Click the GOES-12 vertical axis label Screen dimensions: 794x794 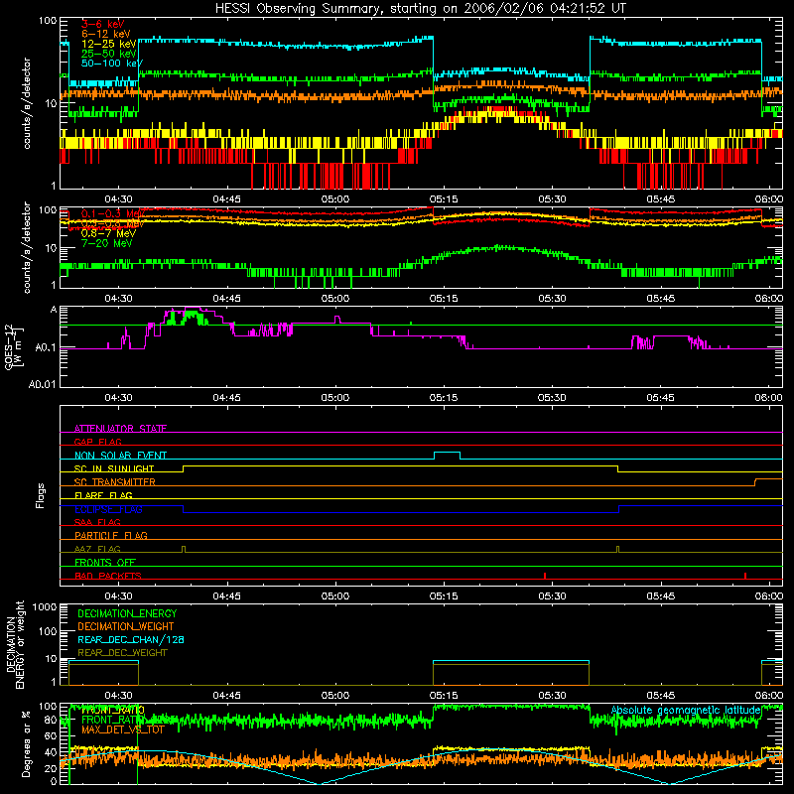tap(13, 346)
